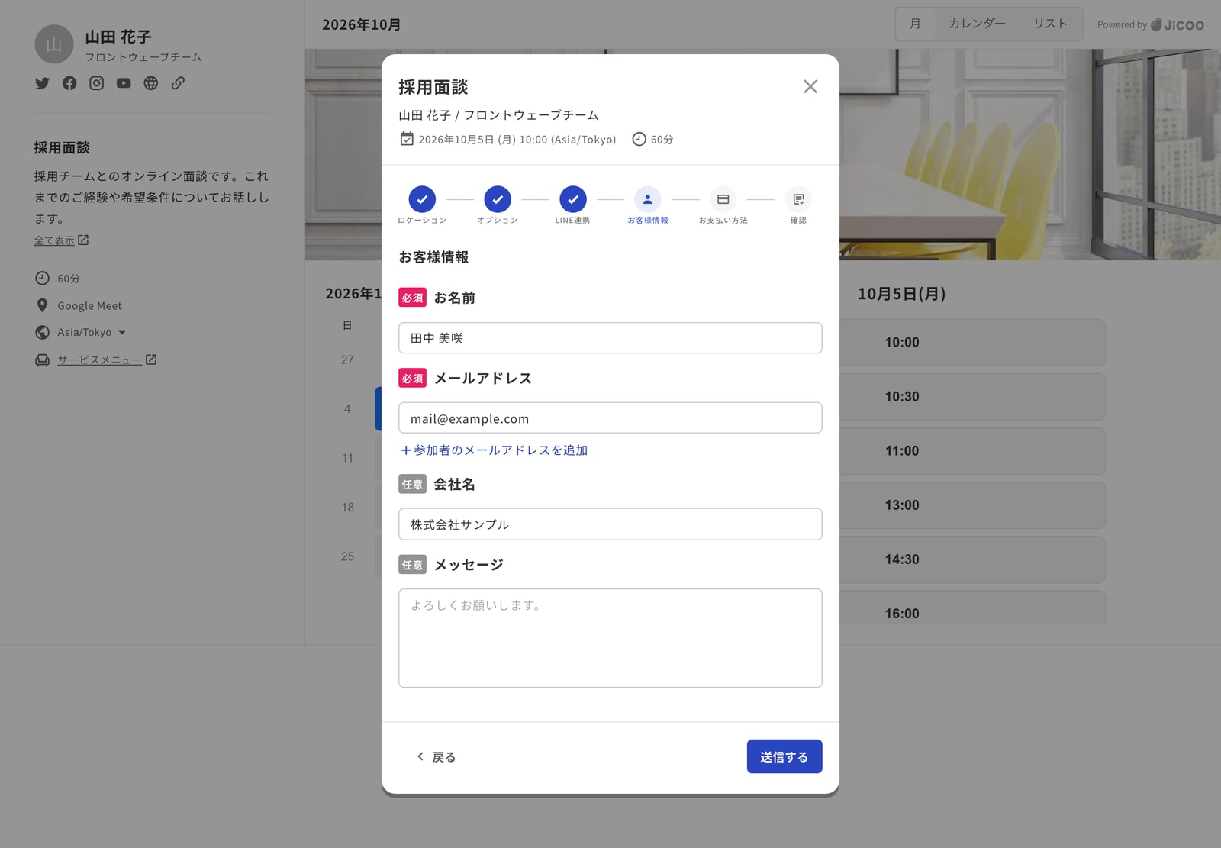Click the 2026年10月 heading text
Image resolution: width=1221 pixels, height=848 pixels.
pos(362,24)
